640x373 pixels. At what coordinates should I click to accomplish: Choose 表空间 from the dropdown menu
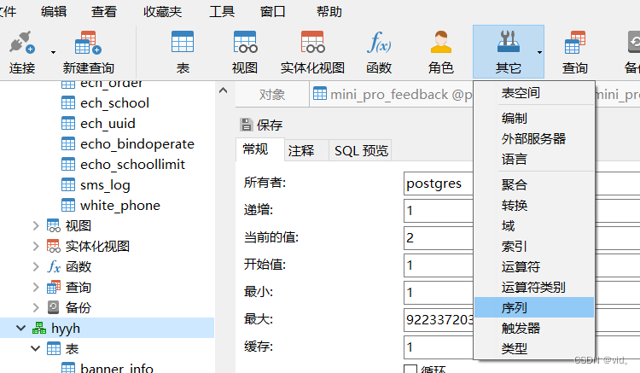(534, 93)
